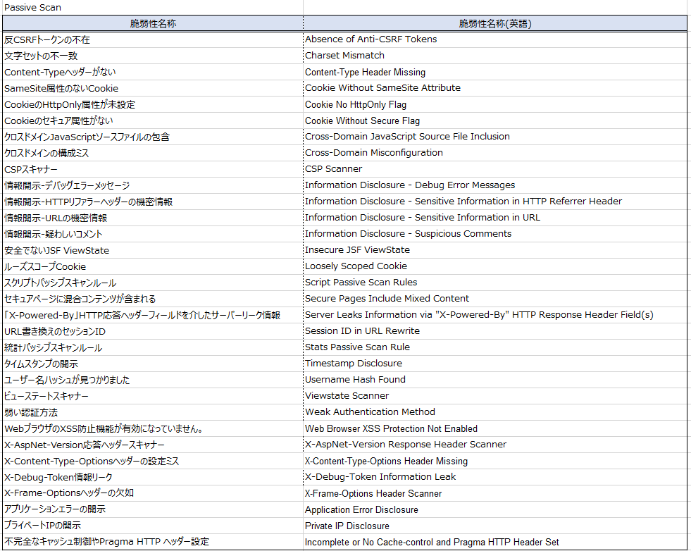Select cell '情報開示-URLの機密情報'
The width and height of the screenshot is (691, 551).
point(152,218)
